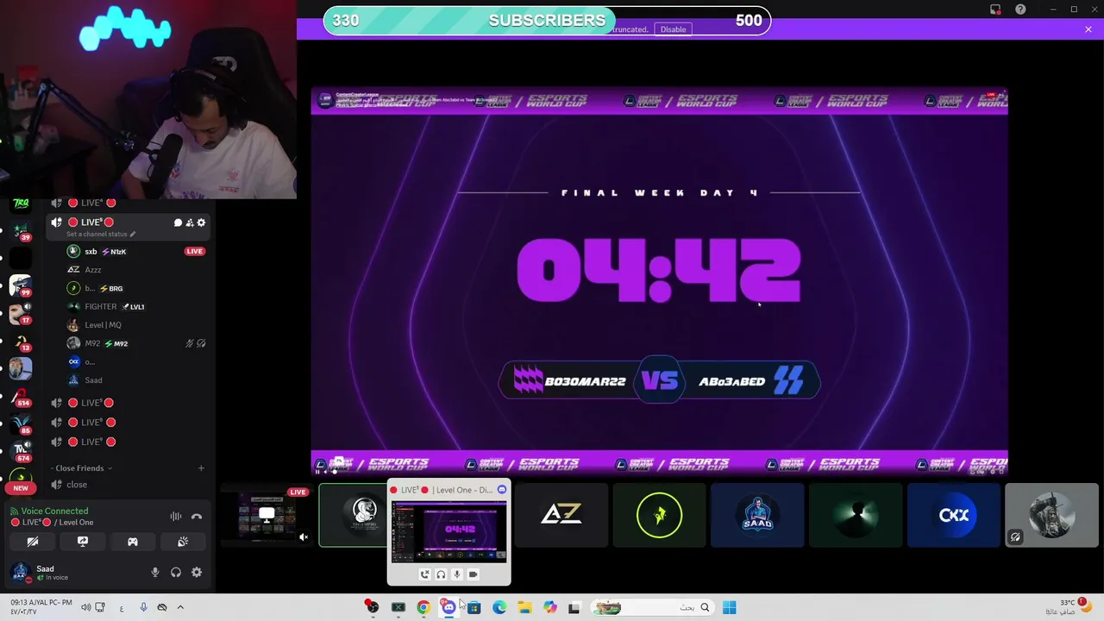Click disconnect call icon in taskbar preview toolbar

(424, 574)
